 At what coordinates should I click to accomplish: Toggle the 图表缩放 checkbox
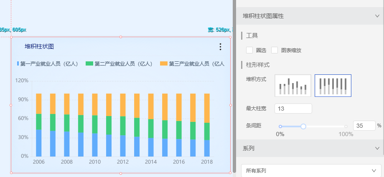pyautogui.click(x=275, y=50)
